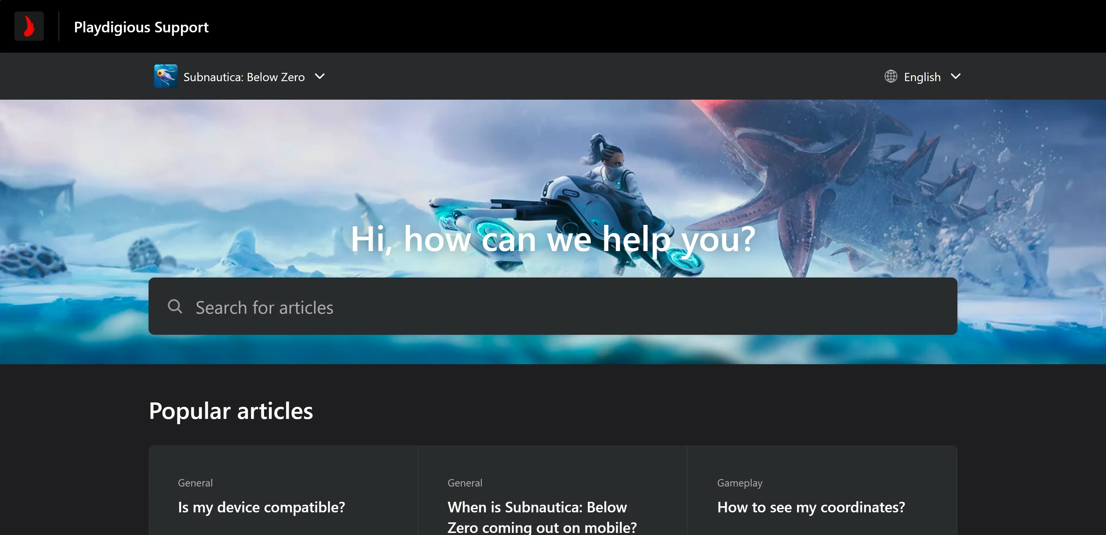The image size is (1106, 535).
Task: Expand the game selector chevron arrow
Action: pyautogui.click(x=320, y=76)
